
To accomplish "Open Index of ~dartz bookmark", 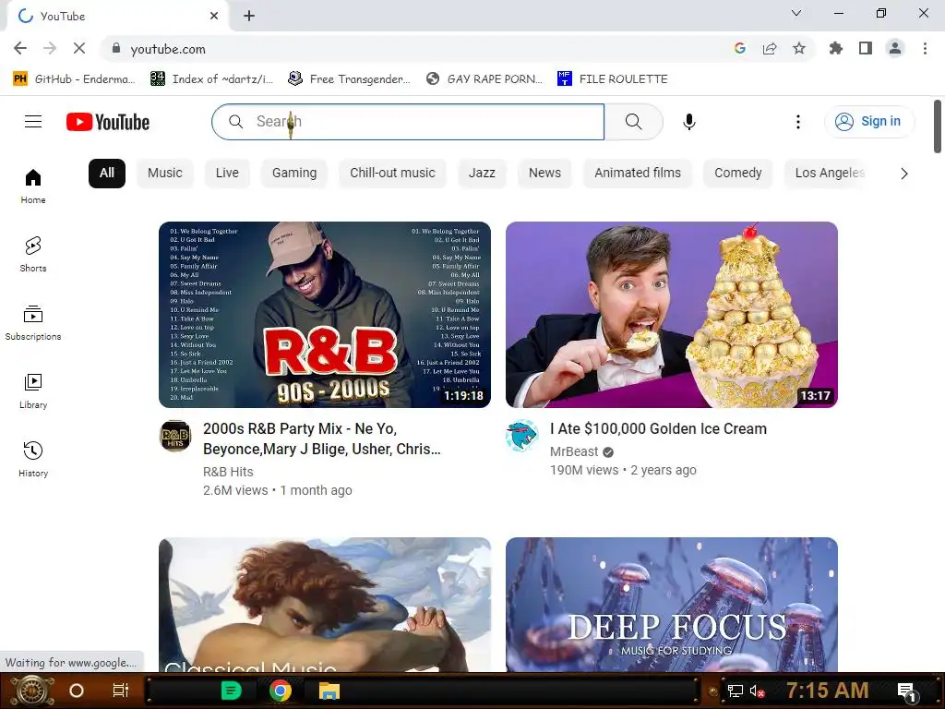I will [x=211, y=79].
